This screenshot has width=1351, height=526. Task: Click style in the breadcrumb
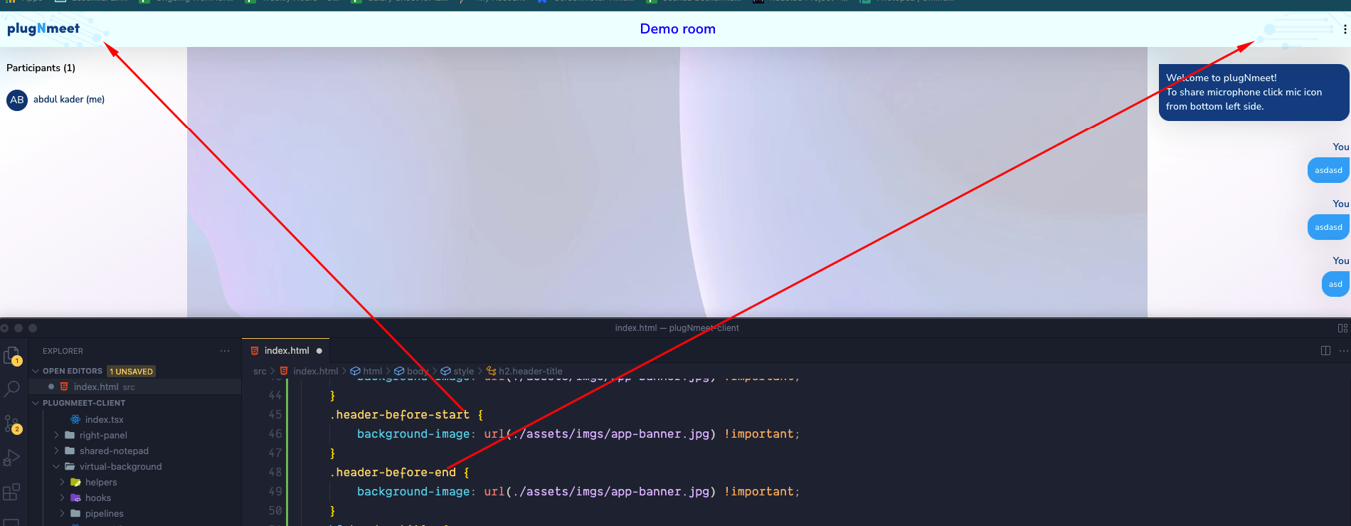(x=463, y=371)
